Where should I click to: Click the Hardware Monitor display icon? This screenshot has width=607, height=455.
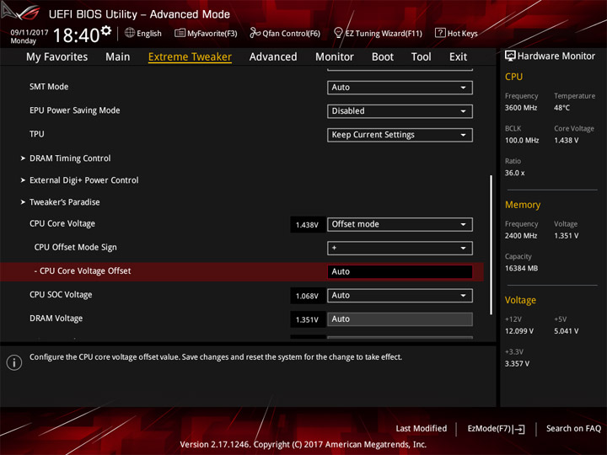(x=510, y=56)
